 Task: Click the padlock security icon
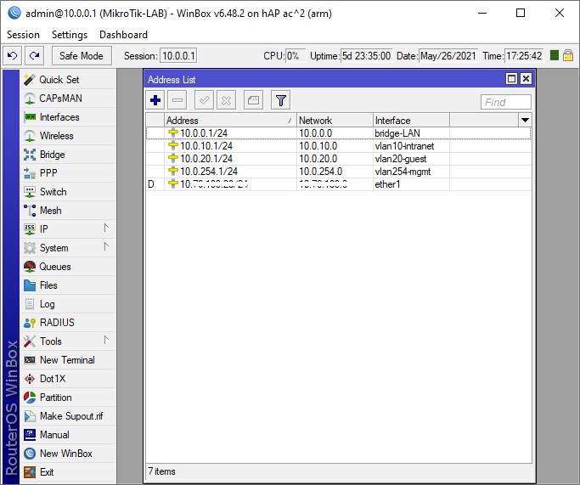[568, 55]
